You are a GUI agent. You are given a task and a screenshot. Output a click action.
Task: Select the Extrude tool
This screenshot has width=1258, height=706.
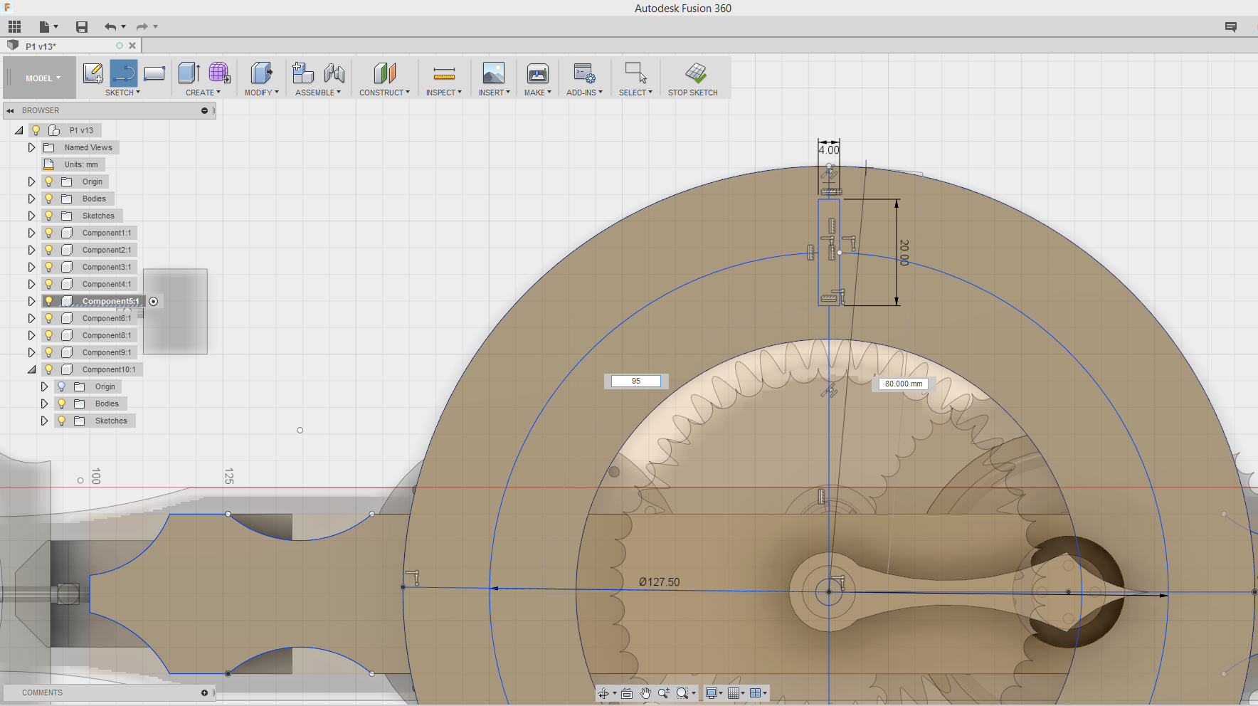click(x=189, y=73)
